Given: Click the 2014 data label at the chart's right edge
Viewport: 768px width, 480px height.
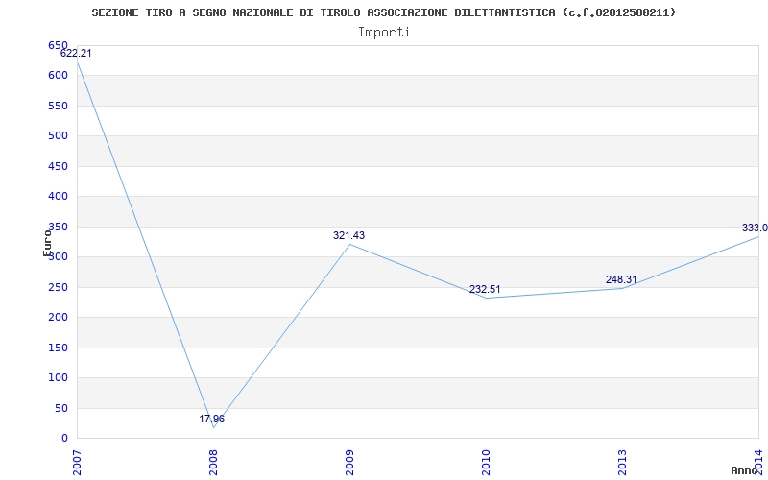Looking at the screenshot, I should (755, 228).
